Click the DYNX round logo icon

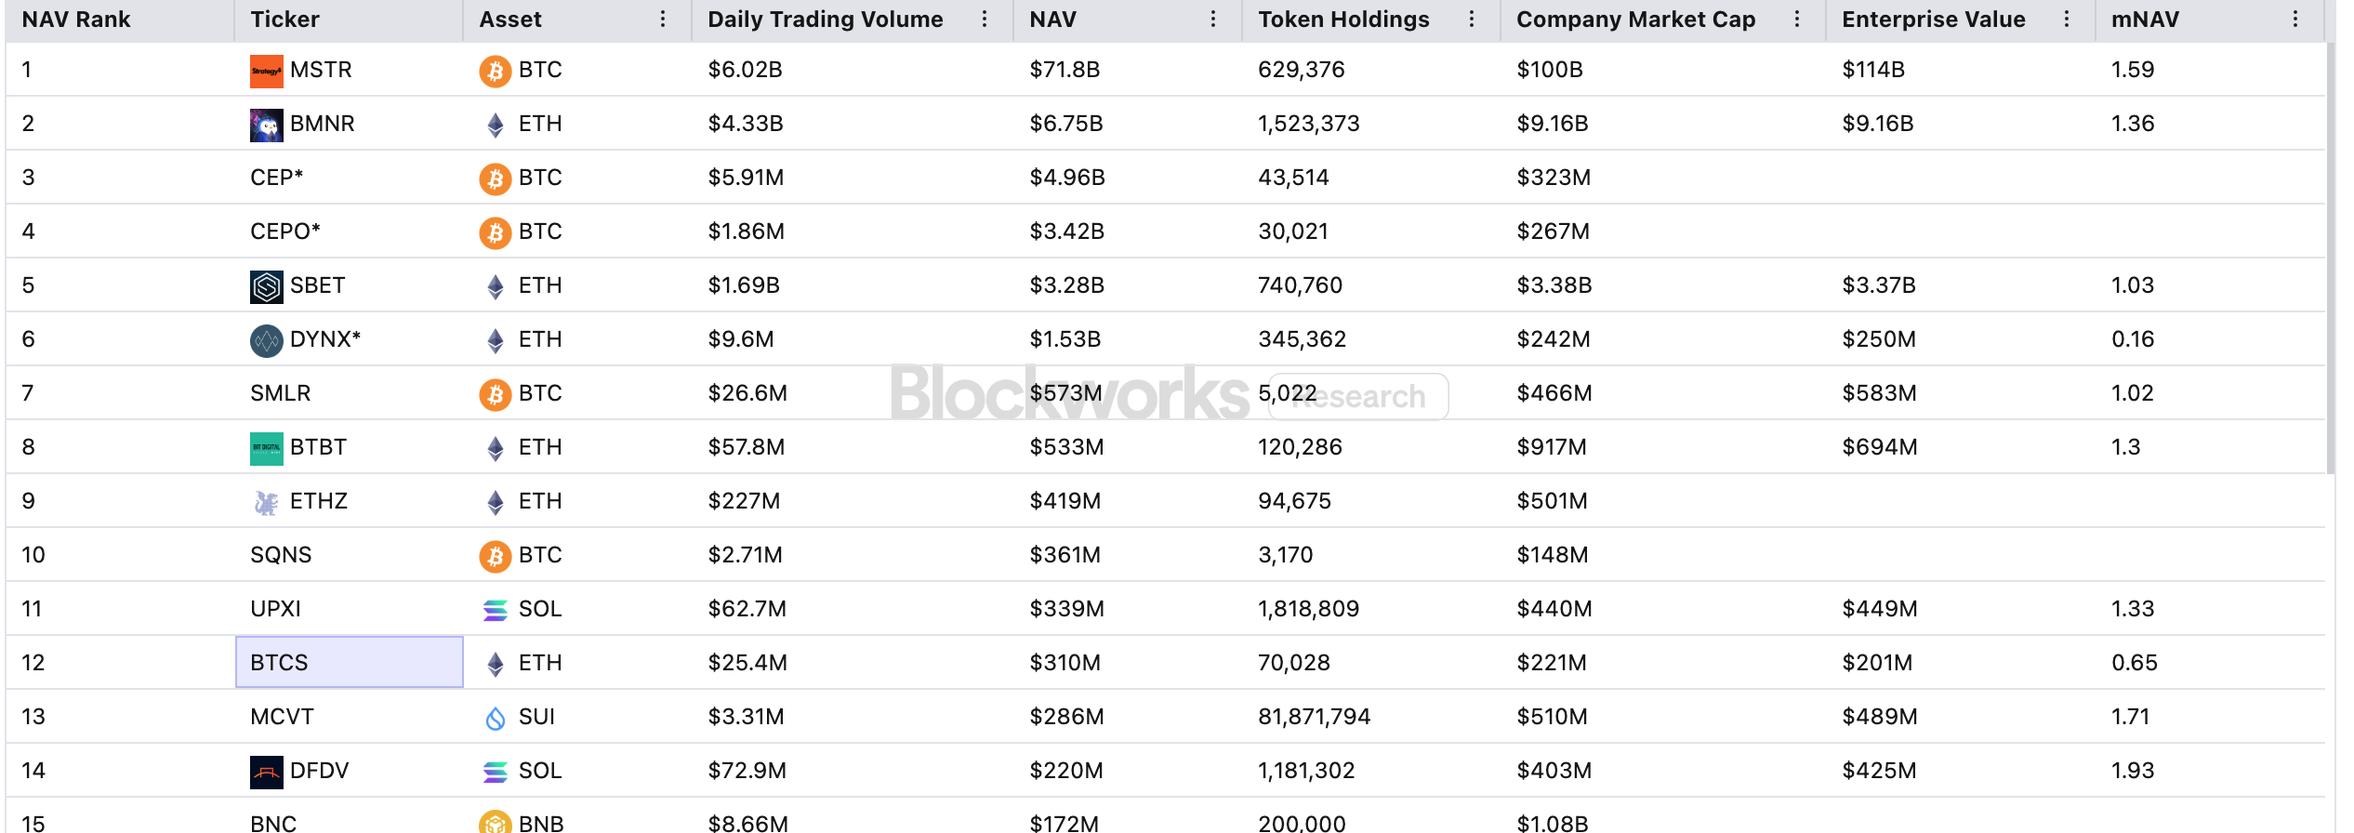click(x=266, y=340)
